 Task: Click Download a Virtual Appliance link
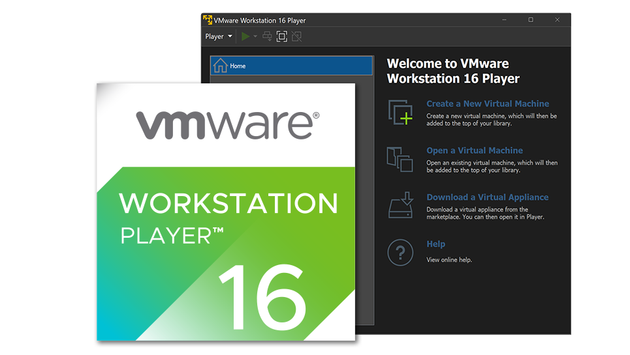[x=488, y=197]
